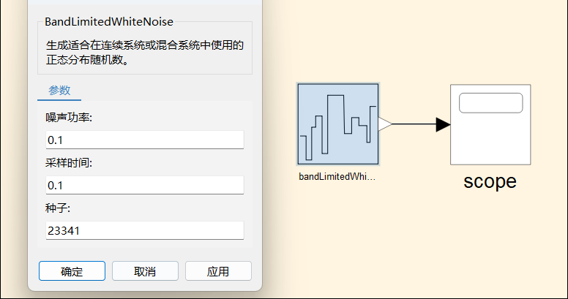
Task: Switch to the 参数 tab
Action: point(59,91)
